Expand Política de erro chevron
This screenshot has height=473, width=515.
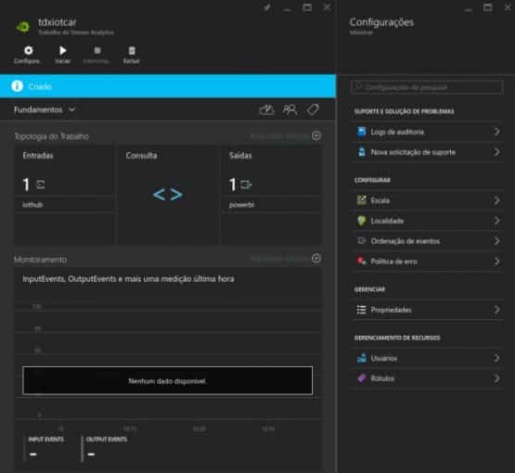click(496, 262)
